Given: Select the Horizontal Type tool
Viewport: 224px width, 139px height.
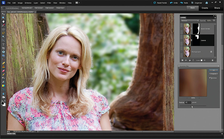Looking at the screenshot, I should point(3,44).
